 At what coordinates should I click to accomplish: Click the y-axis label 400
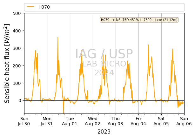17,31
